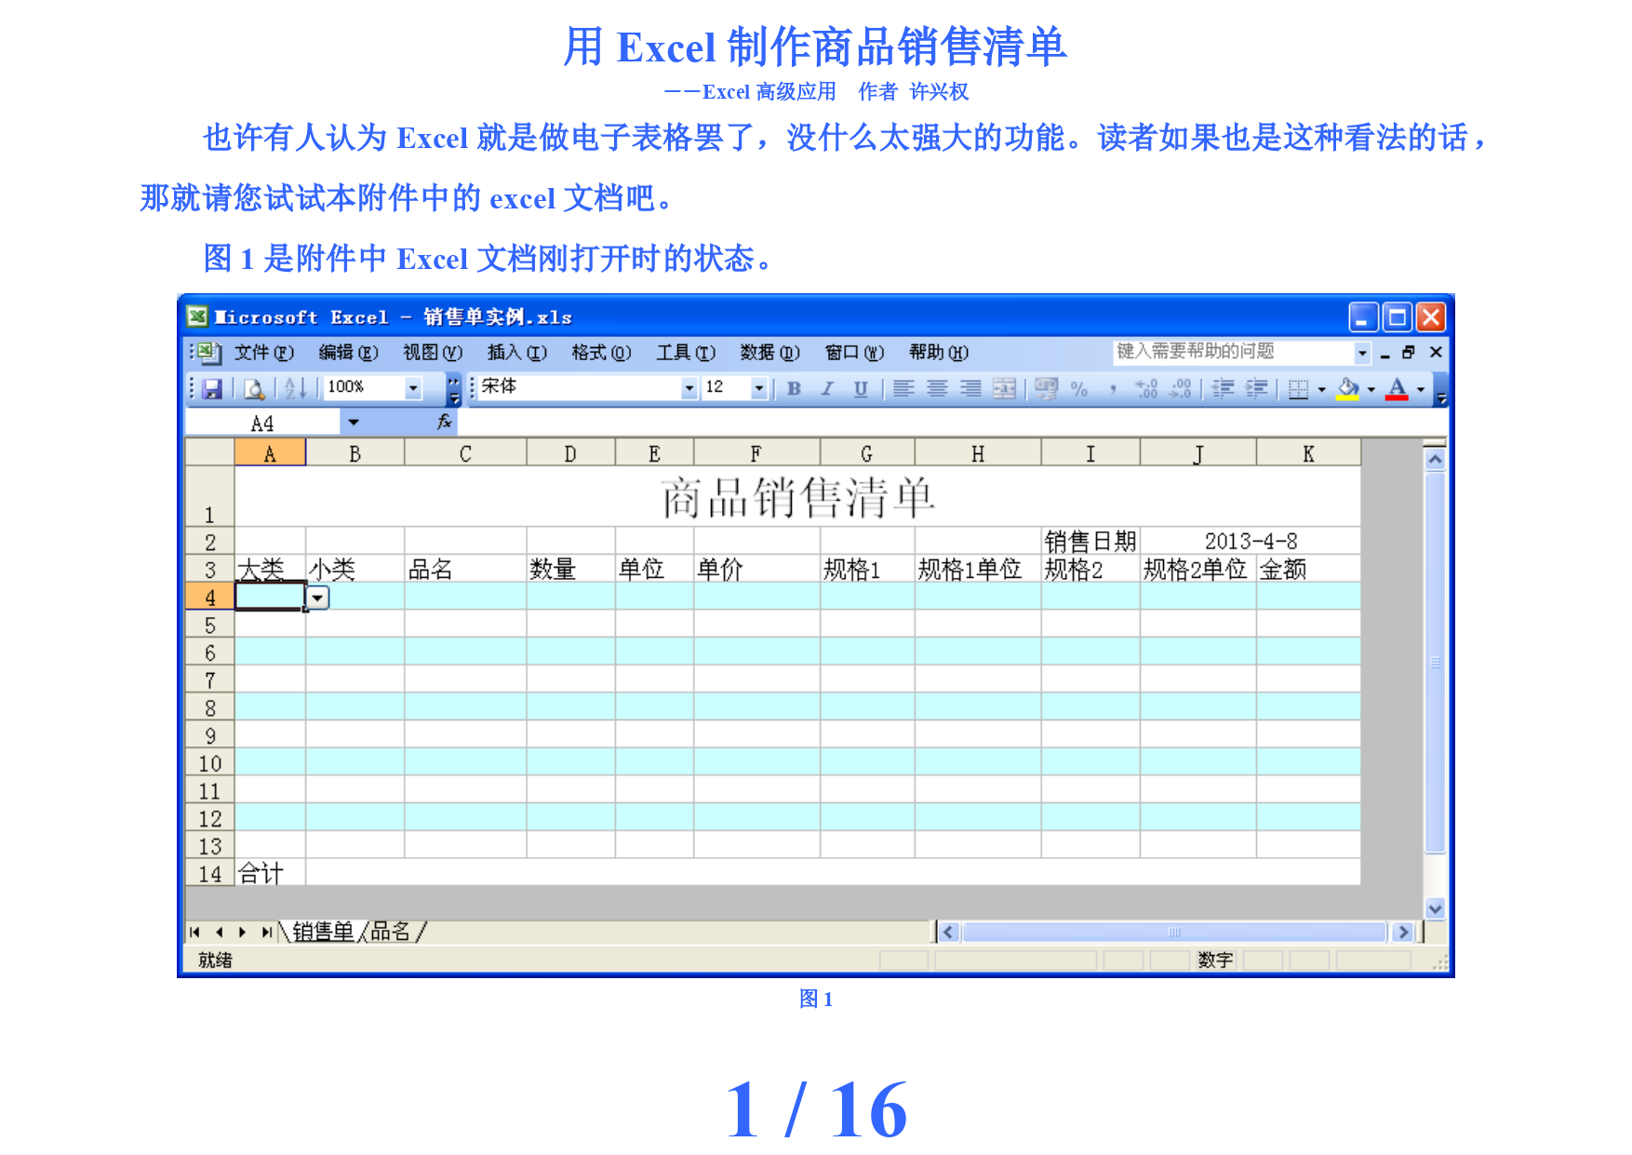Open the 视图(V) menu
This screenshot has width=1632, height=1155.
pos(433,353)
